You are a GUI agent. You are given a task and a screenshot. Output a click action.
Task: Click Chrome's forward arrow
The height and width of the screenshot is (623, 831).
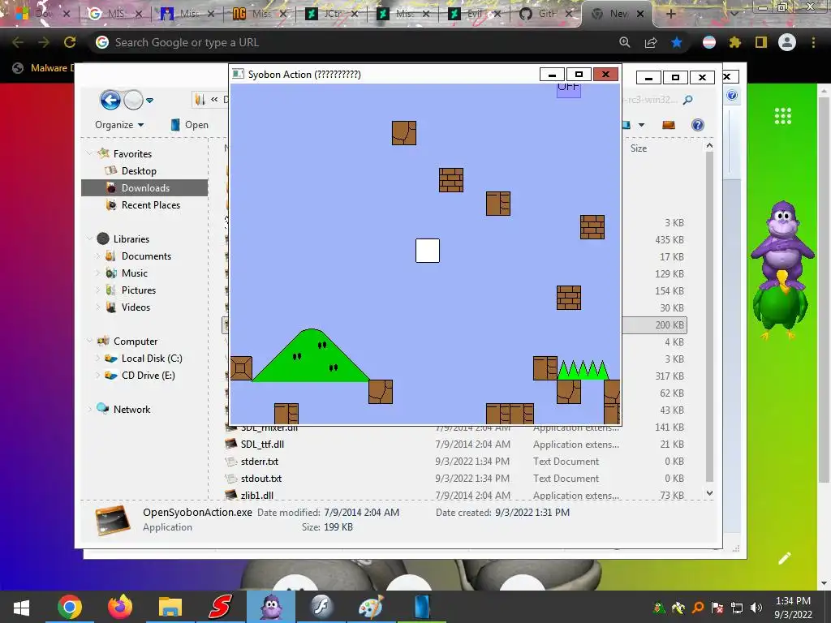click(44, 42)
